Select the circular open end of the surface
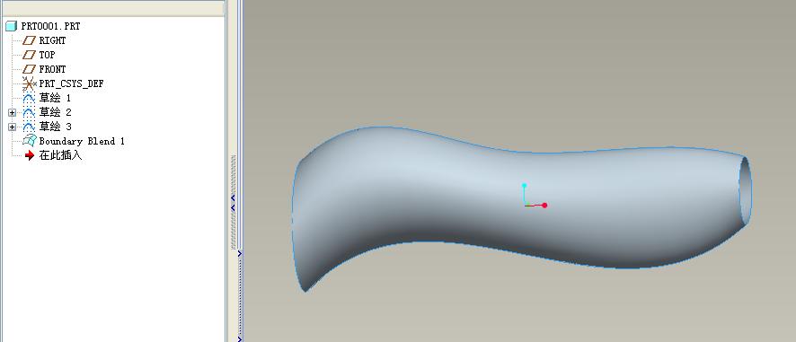The width and height of the screenshot is (796, 342). [x=745, y=191]
